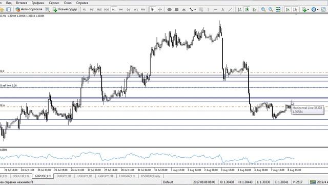The height and width of the screenshot is (185, 328).
Task: Choose the vertical line tool
Action: click(208, 9)
